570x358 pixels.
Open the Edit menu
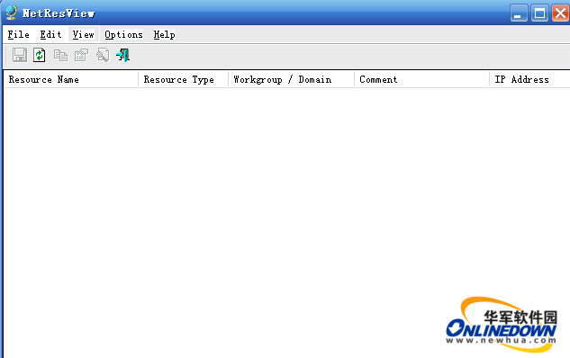pyautogui.click(x=50, y=35)
